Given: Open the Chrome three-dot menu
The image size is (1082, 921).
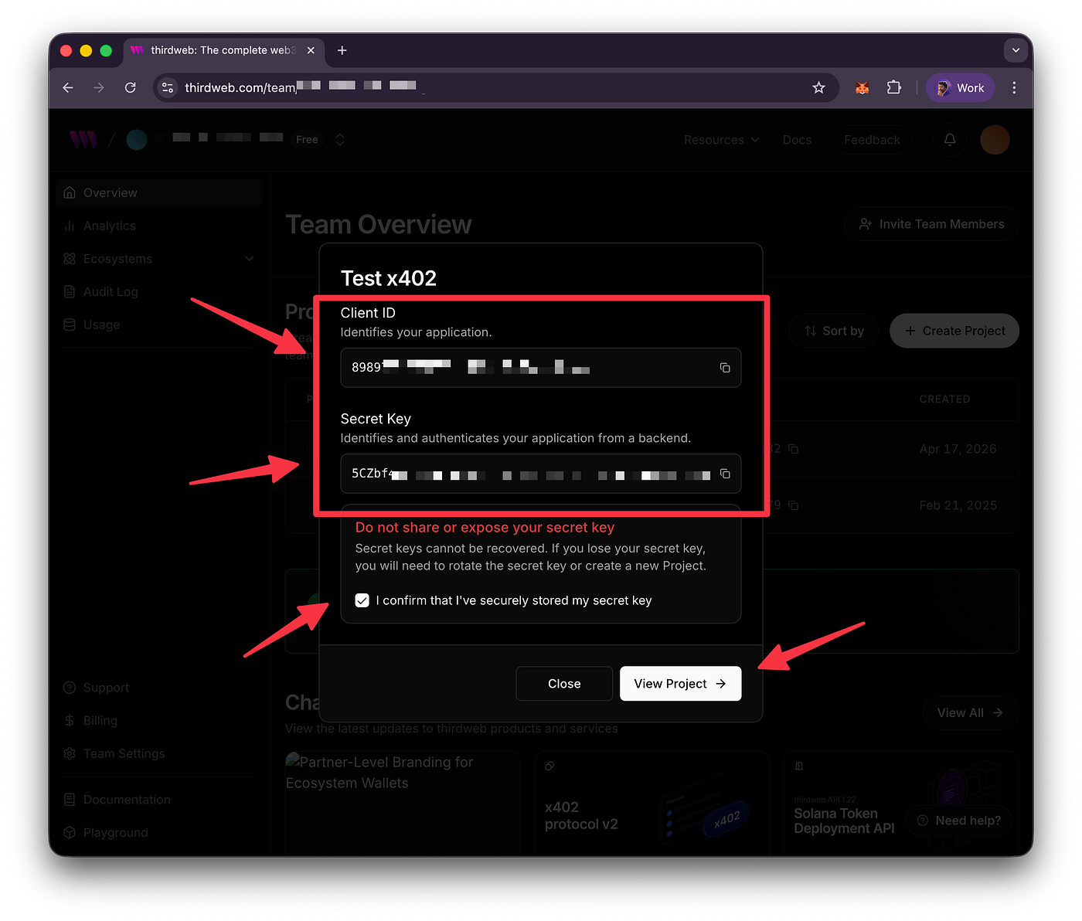Looking at the screenshot, I should tap(1014, 88).
